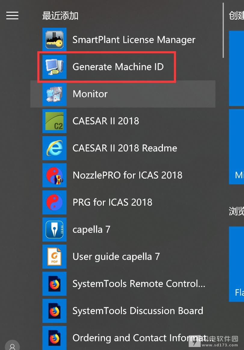Click the PRG for ICAS 2018 yin-yang icon

click(x=54, y=202)
